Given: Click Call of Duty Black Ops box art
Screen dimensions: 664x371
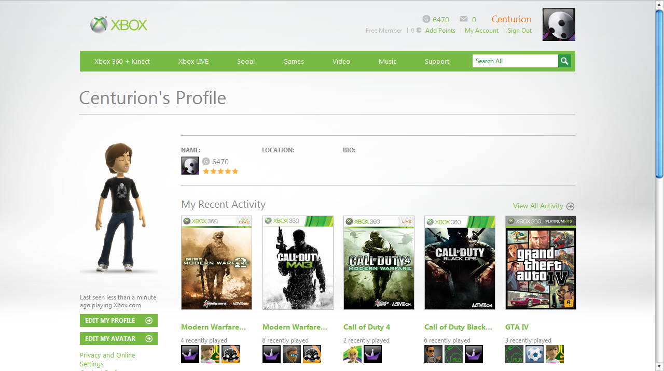Looking at the screenshot, I should pos(460,263).
